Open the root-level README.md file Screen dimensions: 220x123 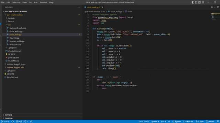(12, 77)
